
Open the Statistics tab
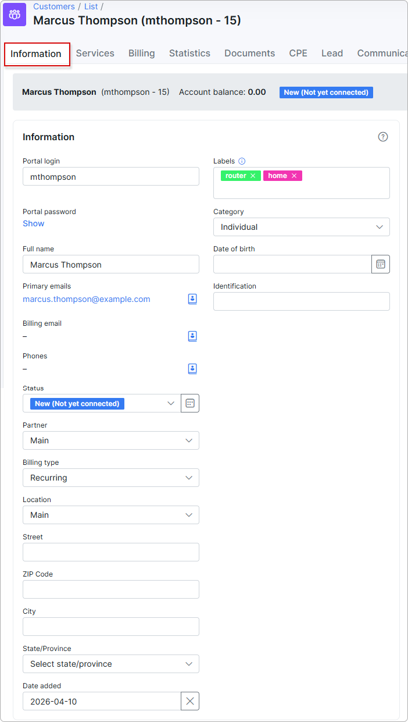(x=189, y=53)
